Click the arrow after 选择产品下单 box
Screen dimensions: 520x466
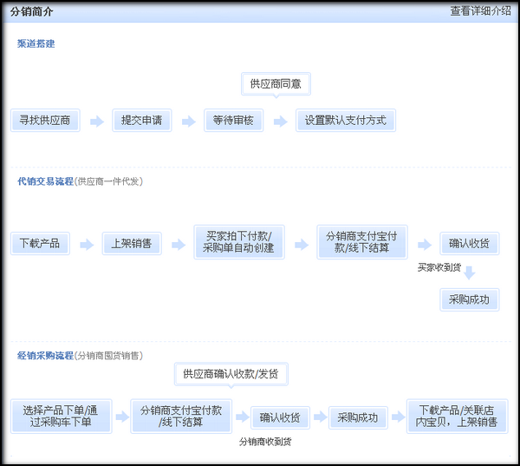pos(122,417)
